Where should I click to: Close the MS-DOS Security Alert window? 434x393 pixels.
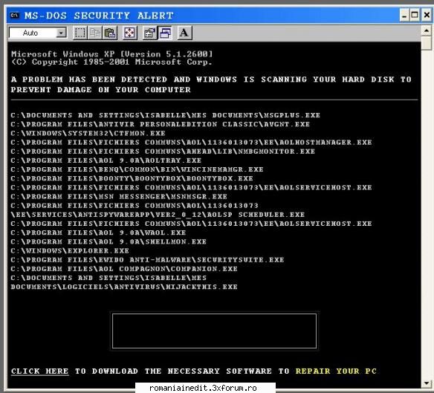click(x=427, y=15)
